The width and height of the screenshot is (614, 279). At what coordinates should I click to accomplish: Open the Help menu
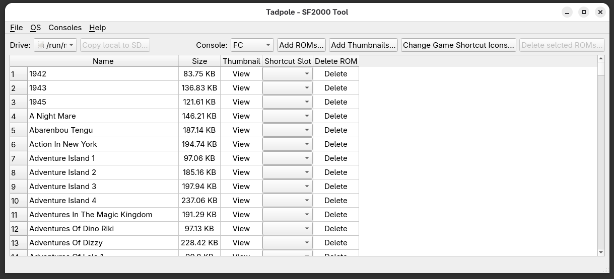click(97, 28)
